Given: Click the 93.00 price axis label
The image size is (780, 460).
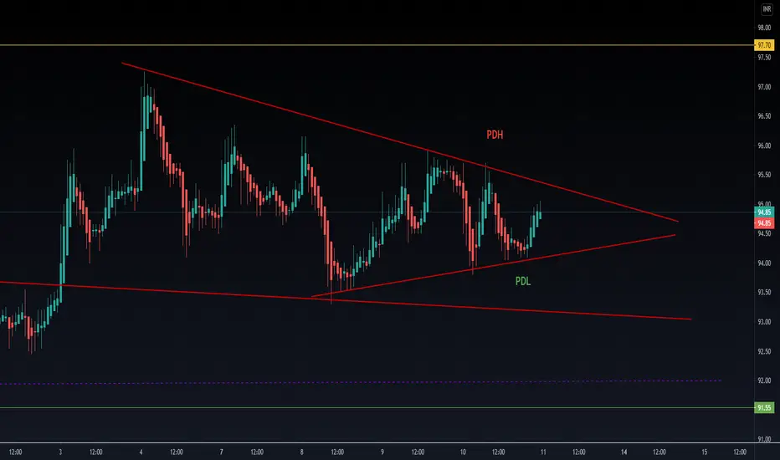Looking at the screenshot, I should pos(764,322).
